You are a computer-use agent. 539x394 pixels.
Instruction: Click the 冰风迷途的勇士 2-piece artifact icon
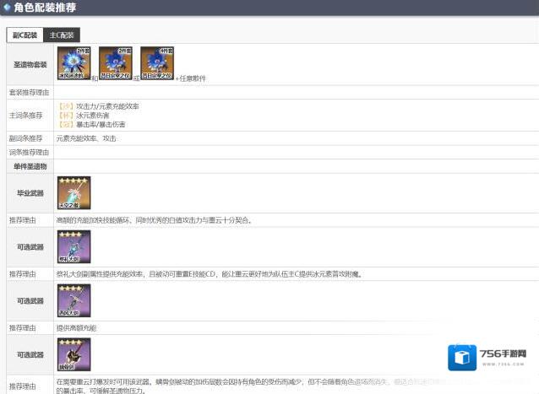click(x=73, y=63)
